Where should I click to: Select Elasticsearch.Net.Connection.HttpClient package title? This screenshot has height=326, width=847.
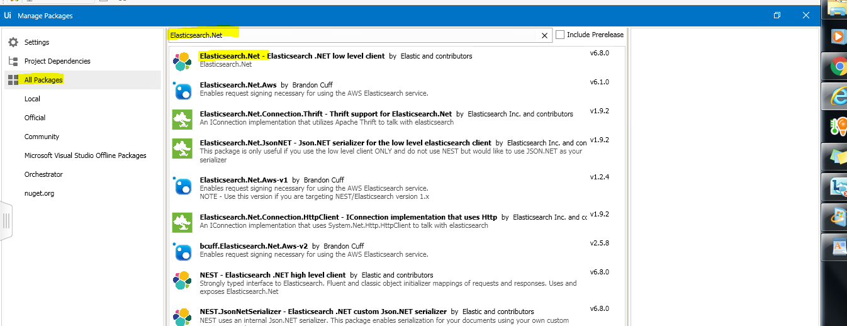(348, 217)
